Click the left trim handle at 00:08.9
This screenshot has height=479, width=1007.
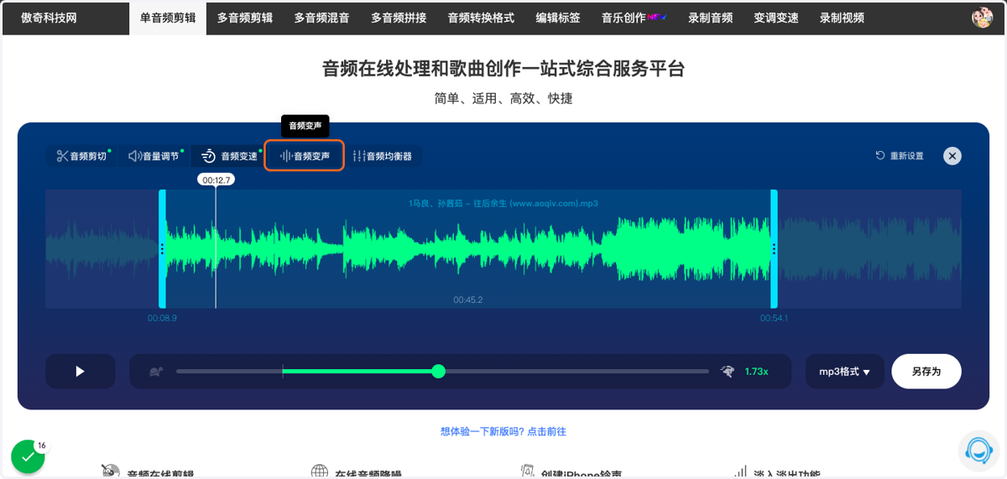click(x=162, y=249)
